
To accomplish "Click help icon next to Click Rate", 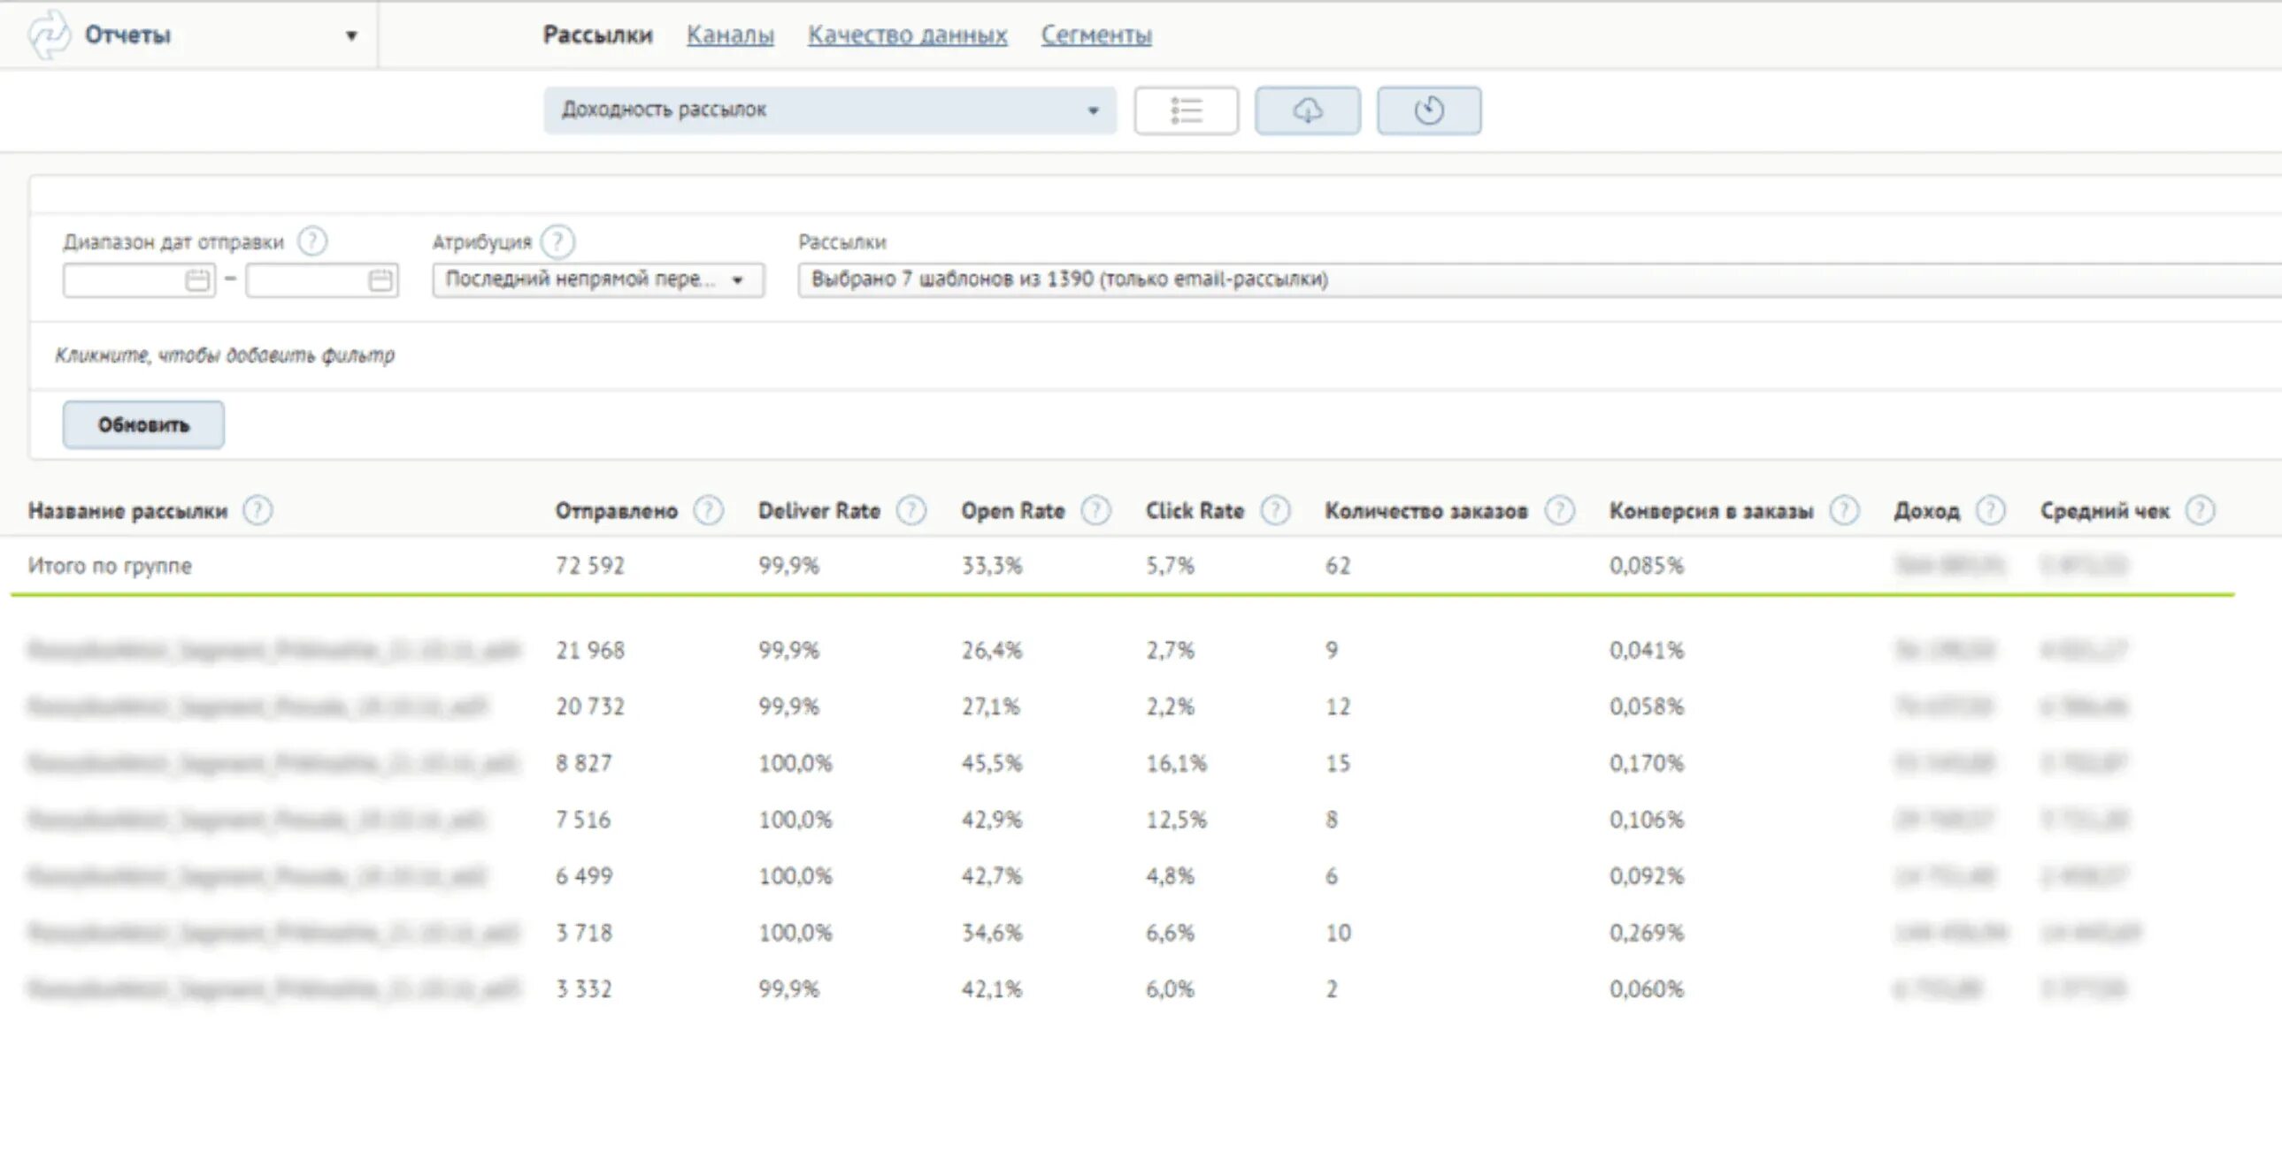I will point(1275,511).
